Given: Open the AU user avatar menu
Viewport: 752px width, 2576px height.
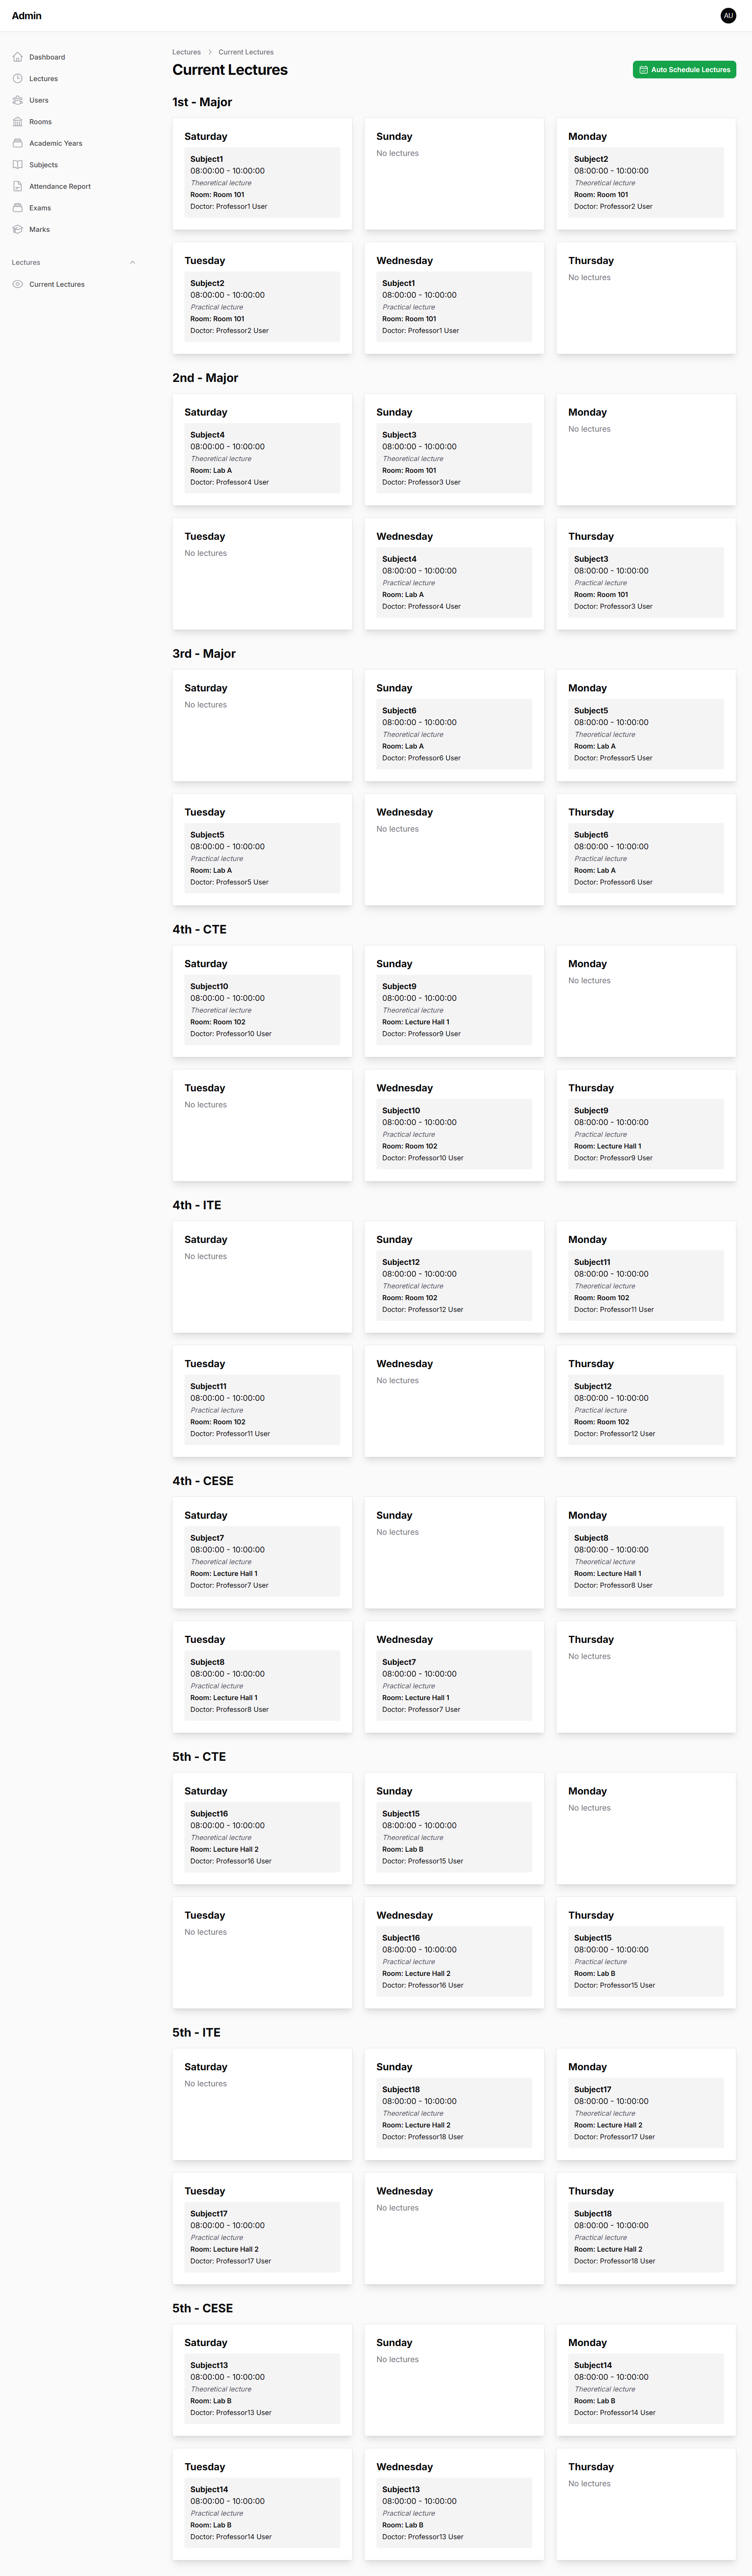Looking at the screenshot, I should click(x=728, y=16).
